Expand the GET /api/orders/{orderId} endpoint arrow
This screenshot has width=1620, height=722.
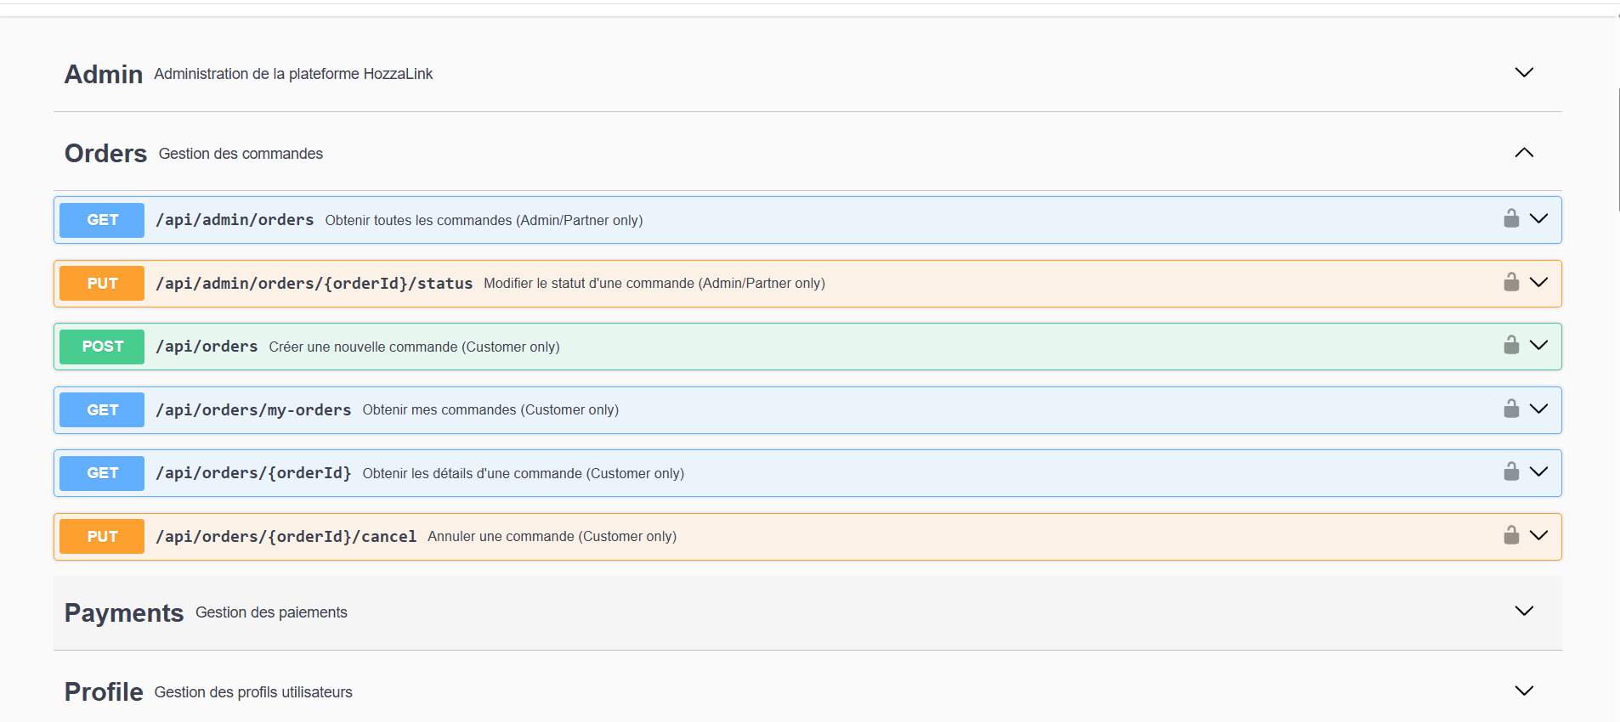1538,472
